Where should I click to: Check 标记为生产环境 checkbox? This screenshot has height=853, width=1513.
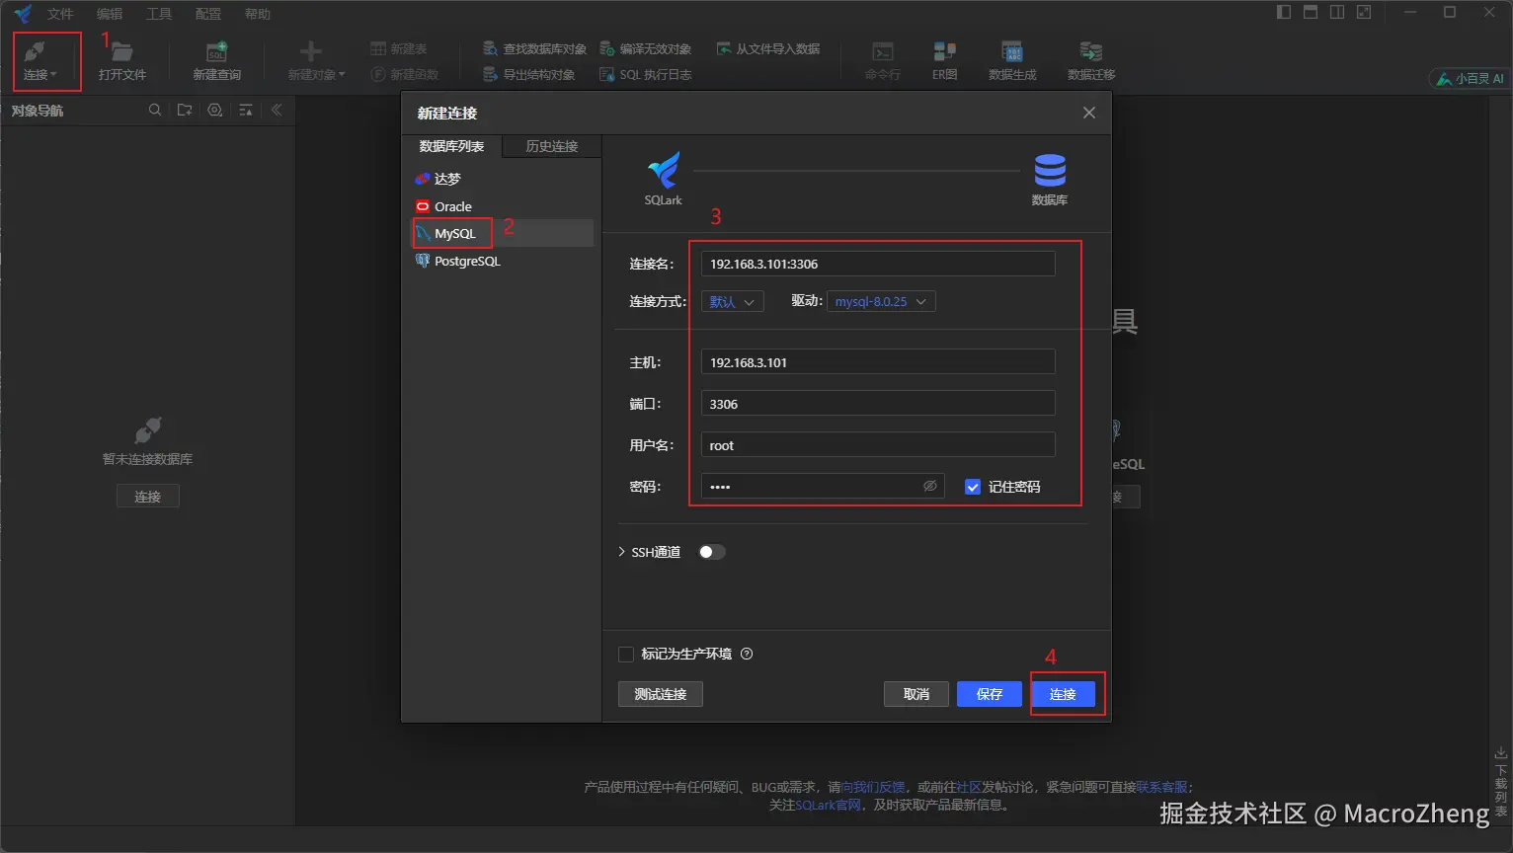(625, 654)
